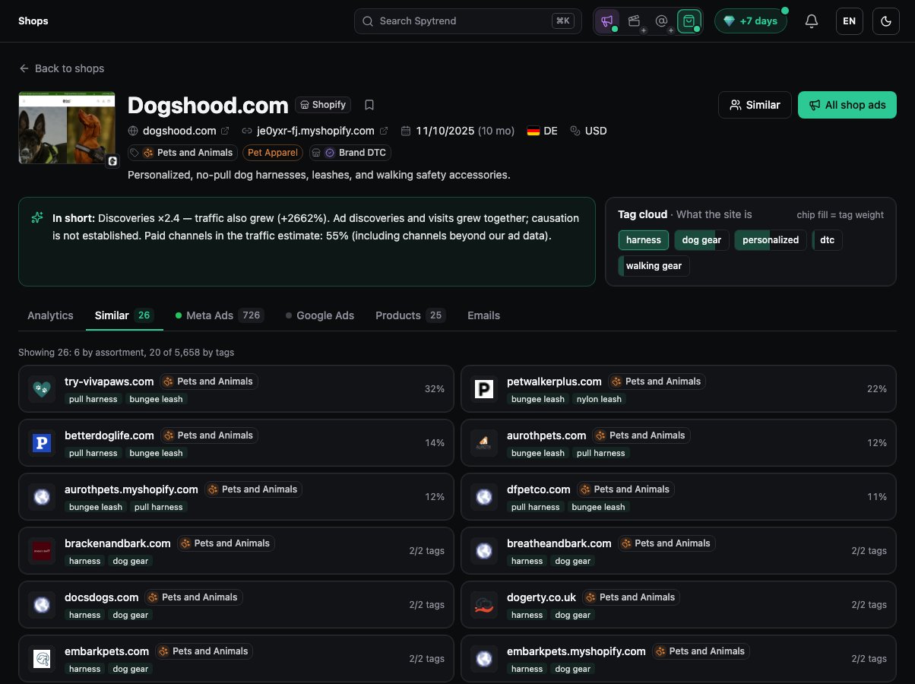Screen dimensions: 915x684
Task: Click dog gear tag on embarkpets.com row
Action: (x=131, y=669)
